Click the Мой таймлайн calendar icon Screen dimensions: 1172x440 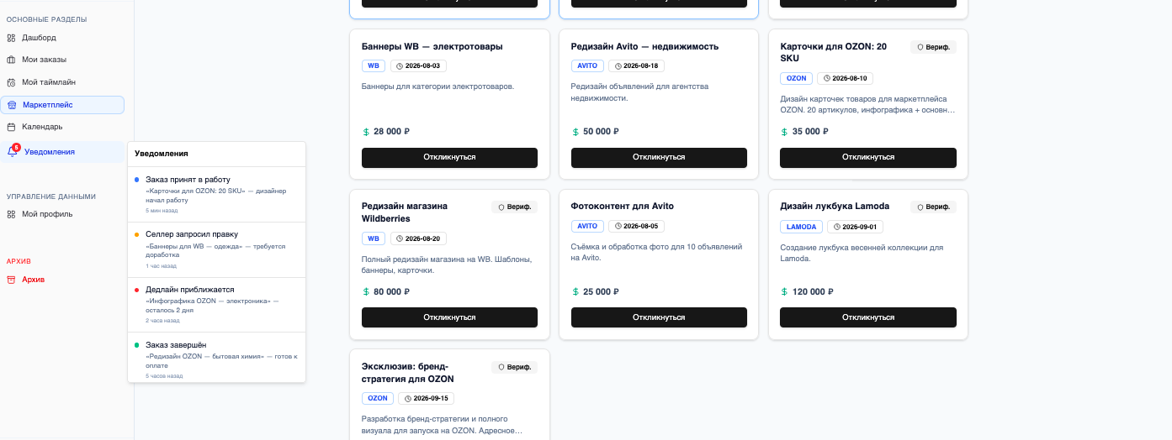pos(11,82)
